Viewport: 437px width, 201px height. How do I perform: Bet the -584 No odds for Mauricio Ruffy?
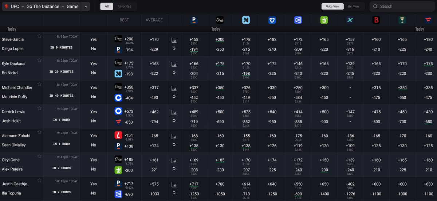click(298, 97)
